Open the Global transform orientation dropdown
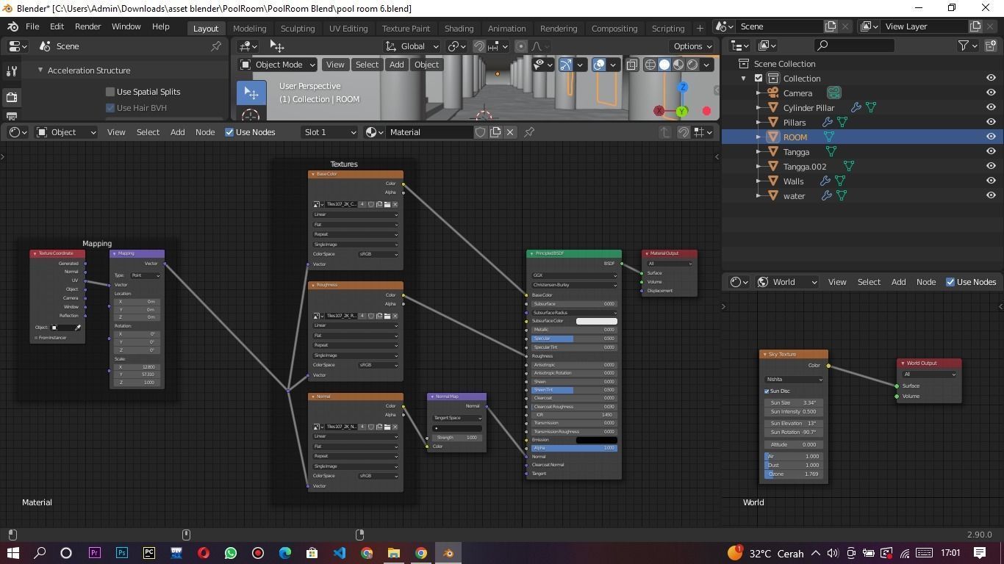This screenshot has width=1004, height=564. coord(412,46)
